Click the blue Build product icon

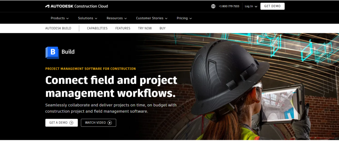pyautogui.click(x=52, y=52)
